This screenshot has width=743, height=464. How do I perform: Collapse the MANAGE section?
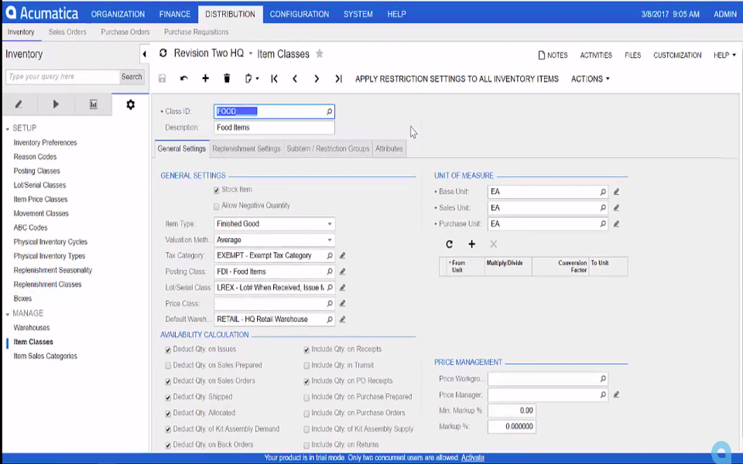8,314
